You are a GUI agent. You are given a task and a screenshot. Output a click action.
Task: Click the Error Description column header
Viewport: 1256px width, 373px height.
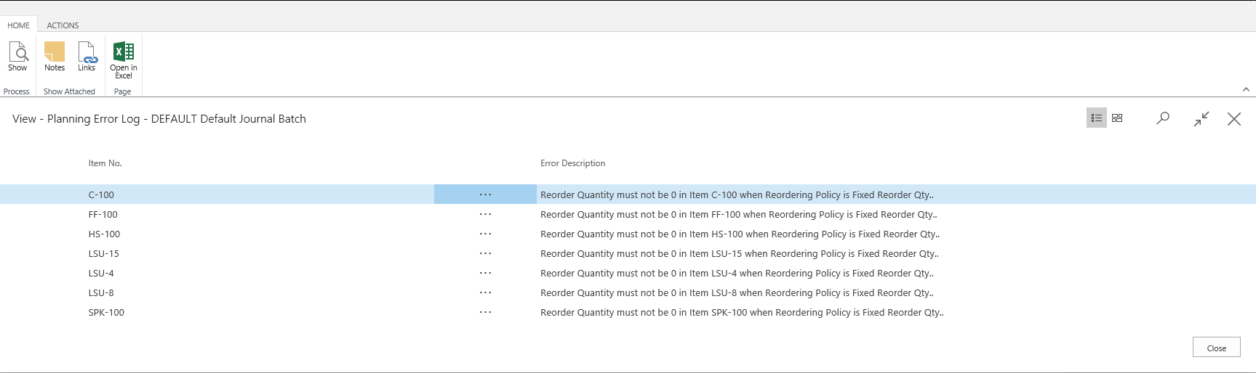pos(572,163)
